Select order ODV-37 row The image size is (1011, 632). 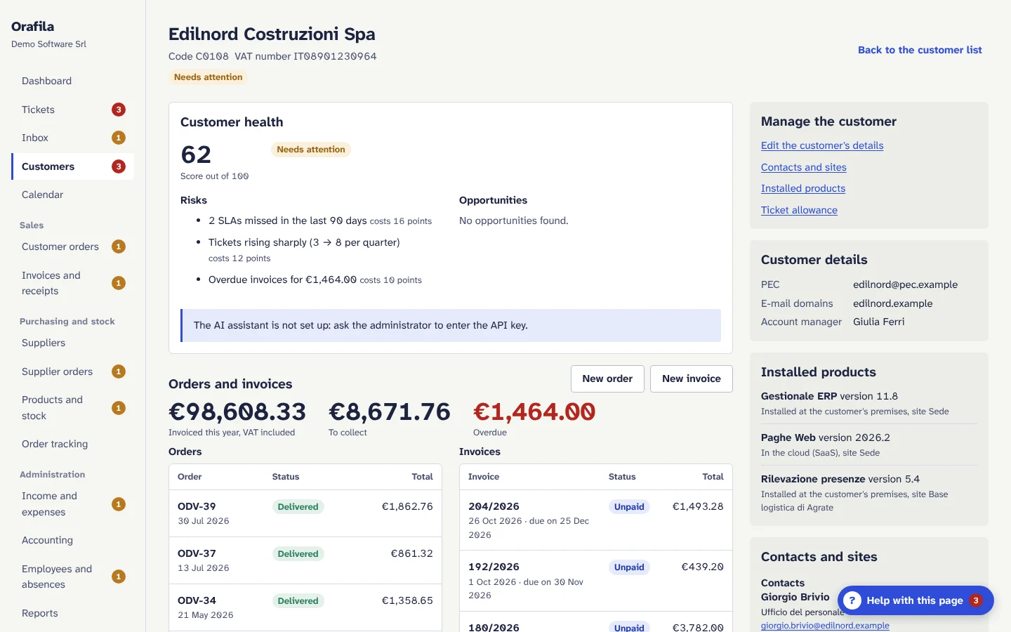[305, 560]
